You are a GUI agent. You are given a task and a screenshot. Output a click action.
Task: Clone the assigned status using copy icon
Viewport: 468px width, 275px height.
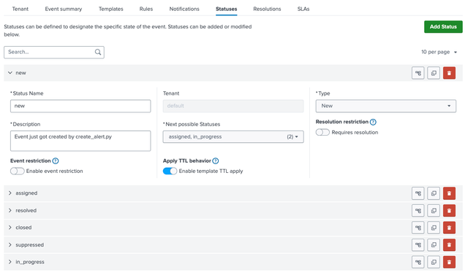(434, 193)
